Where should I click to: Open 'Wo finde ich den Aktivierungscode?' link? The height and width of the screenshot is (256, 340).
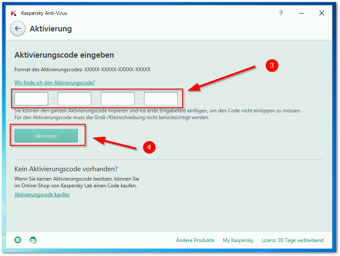pyautogui.click(x=55, y=83)
